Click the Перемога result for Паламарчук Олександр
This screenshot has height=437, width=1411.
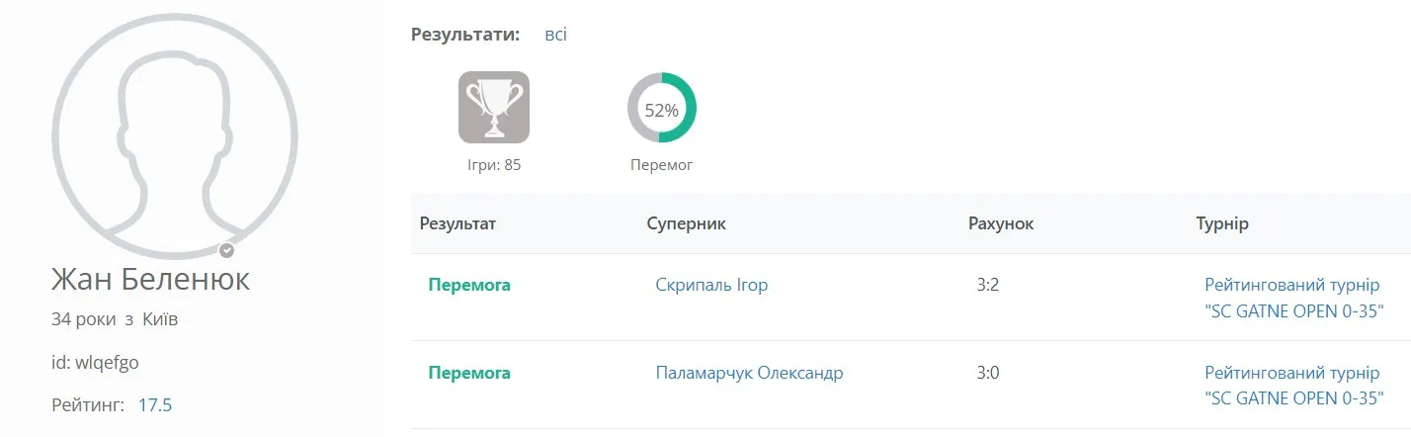tap(469, 373)
